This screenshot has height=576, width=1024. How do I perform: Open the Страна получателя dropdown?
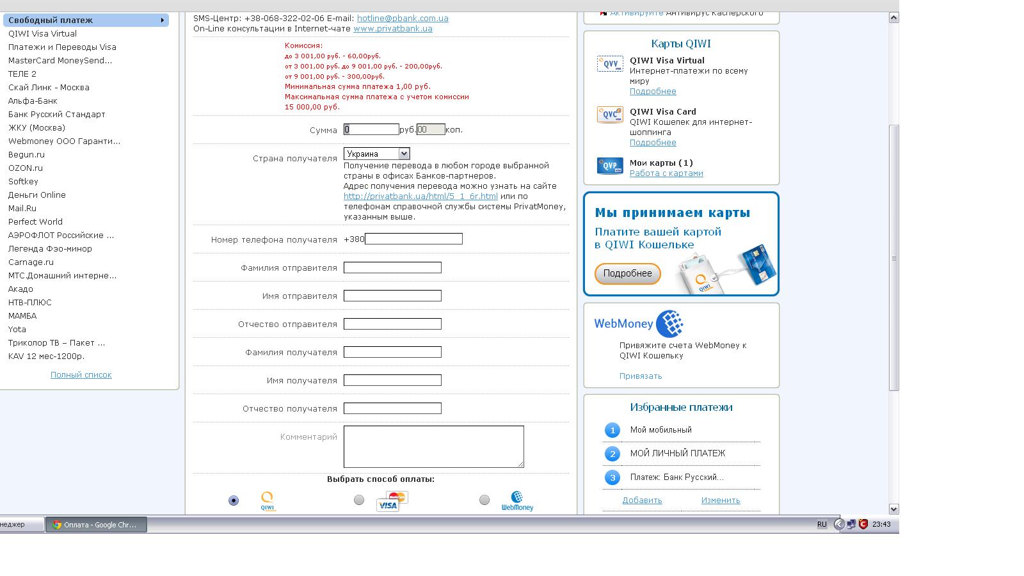tap(376, 154)
